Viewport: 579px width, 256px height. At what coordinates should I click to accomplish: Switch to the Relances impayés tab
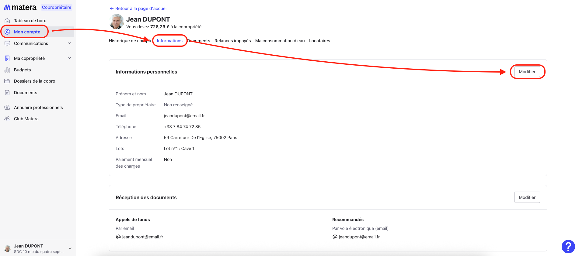tap(232, 41)
